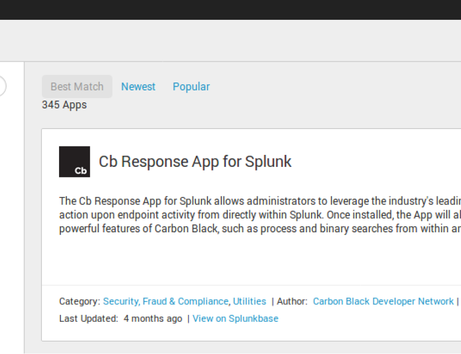The height and width of the screenshot is (354, 461).
Task: Click the black top navigation bar
Action: [230, 9]
